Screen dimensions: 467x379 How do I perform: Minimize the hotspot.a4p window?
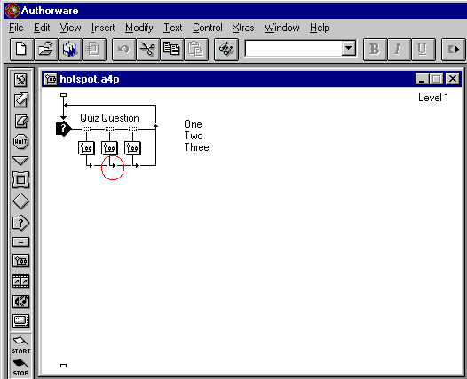coord(422,79)
